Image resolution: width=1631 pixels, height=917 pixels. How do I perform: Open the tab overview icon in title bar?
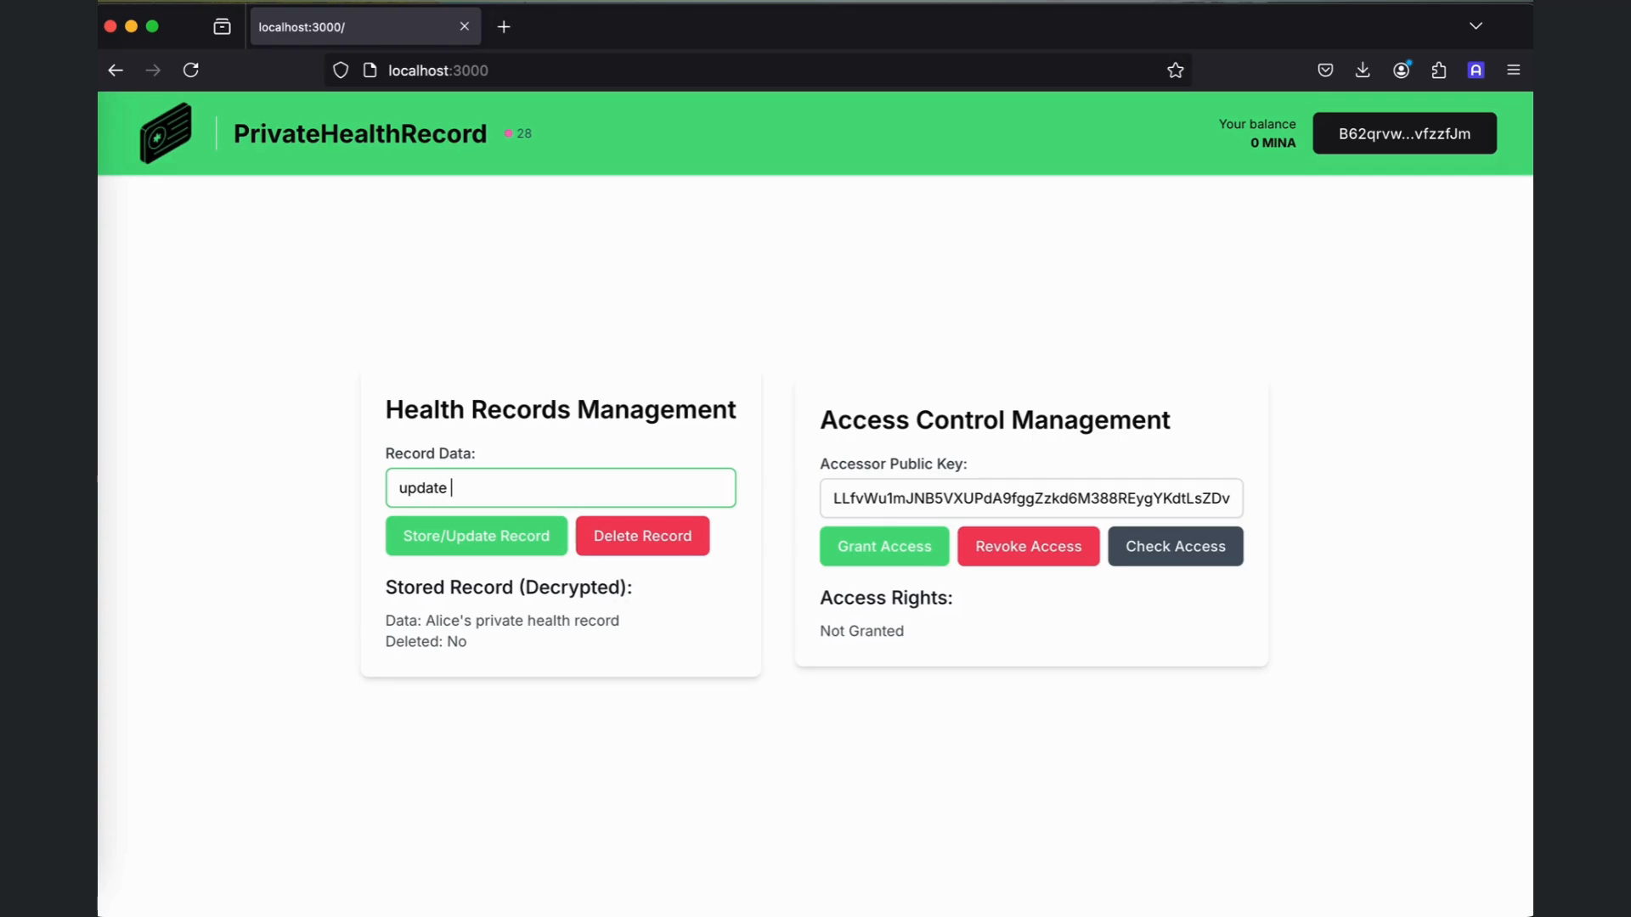click(222, 26)
